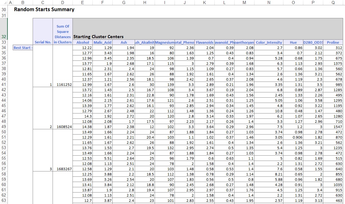345x204 pixels.
Task: Click the Hue header link
Action: pyautogui.click(x=293, y=42)
